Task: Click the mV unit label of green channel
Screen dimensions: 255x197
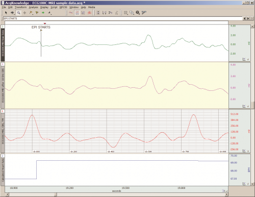Action: point(249,43)
